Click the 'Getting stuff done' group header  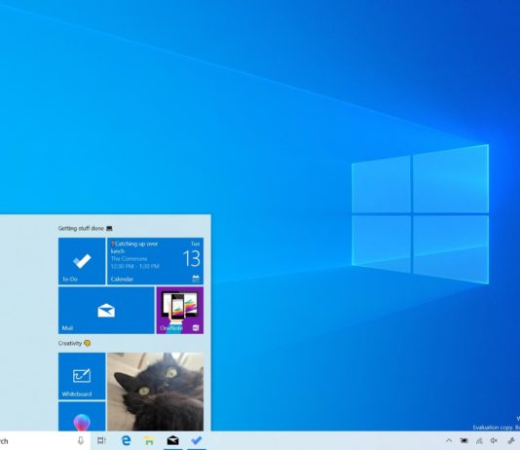coord(86,228)
